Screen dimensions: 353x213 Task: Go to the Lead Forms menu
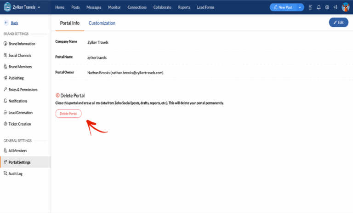click(205, 7)
